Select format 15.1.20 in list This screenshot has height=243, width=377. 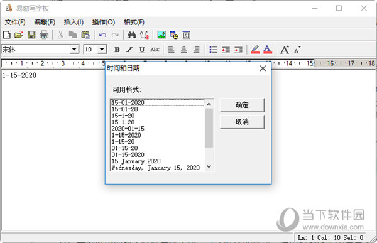[158, 122]
